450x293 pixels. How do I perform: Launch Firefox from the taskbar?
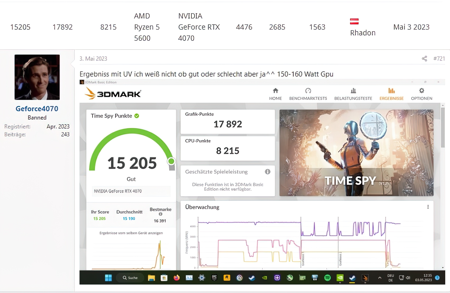point(177,278)
